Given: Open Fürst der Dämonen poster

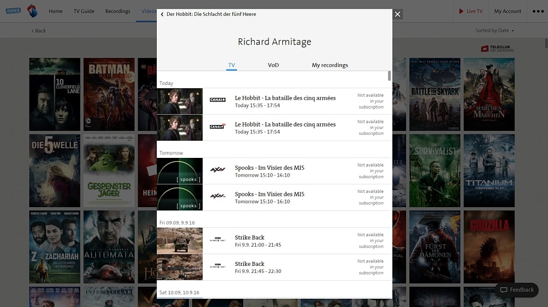Looking at the screenshot, I should click(x=435, y=247).
